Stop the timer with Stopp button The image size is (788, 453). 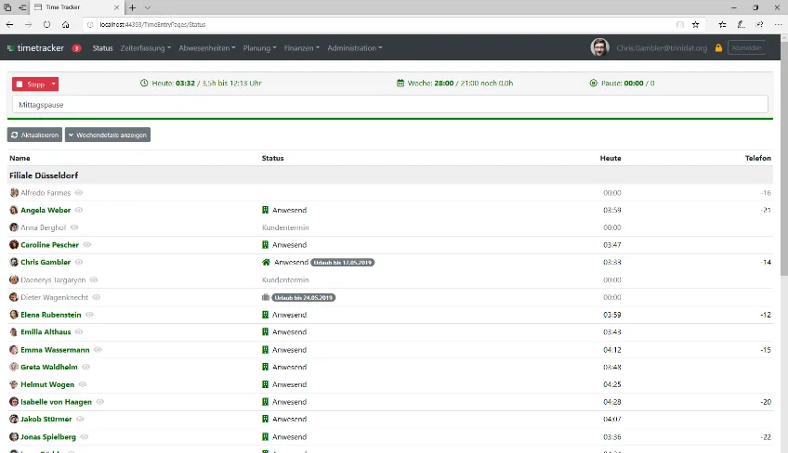(x=31, y=84)
